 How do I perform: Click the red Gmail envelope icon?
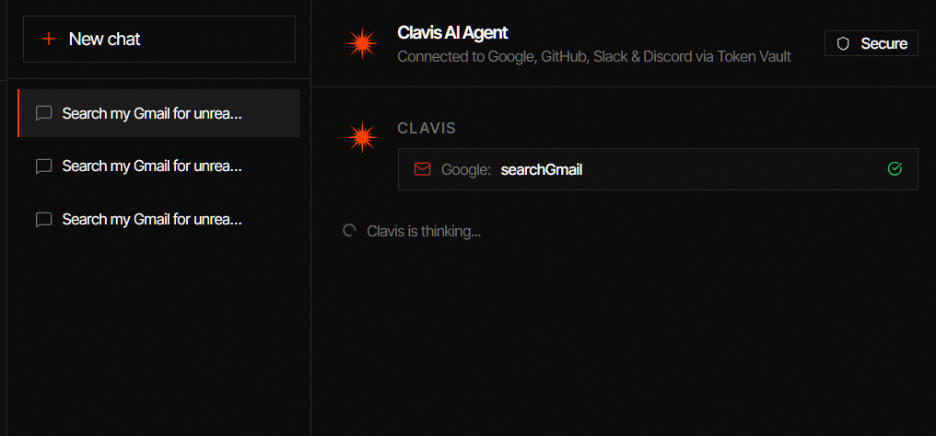(x=422, y=170)
